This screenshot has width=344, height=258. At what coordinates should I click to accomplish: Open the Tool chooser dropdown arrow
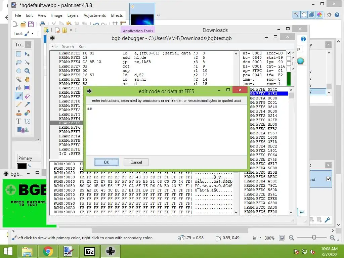click(33, 34)
